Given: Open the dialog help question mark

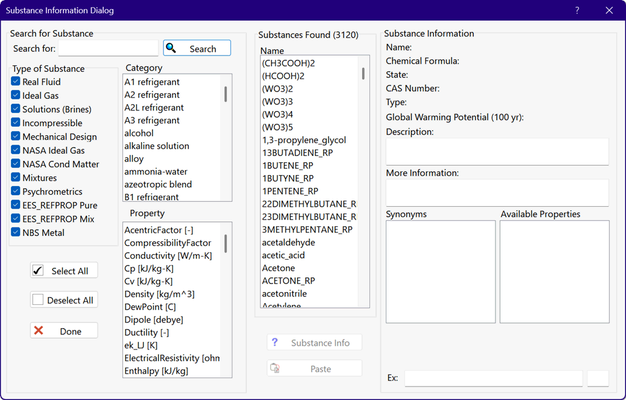Looking at the screenshot, I should (577, 10).
